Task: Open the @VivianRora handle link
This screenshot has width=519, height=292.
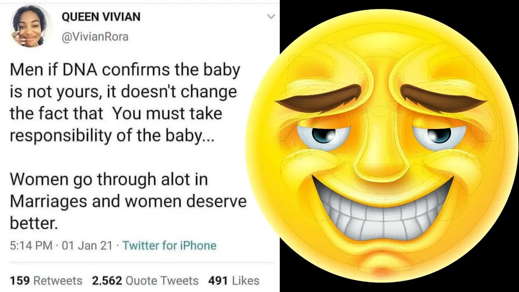Action: point(95,37)
